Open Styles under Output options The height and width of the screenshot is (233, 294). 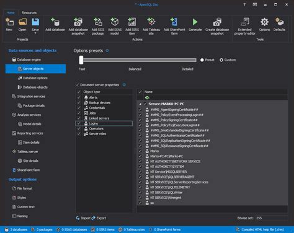click(22, 198)
